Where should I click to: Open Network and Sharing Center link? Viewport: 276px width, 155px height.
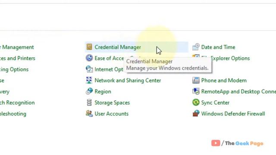coord(128,81)
